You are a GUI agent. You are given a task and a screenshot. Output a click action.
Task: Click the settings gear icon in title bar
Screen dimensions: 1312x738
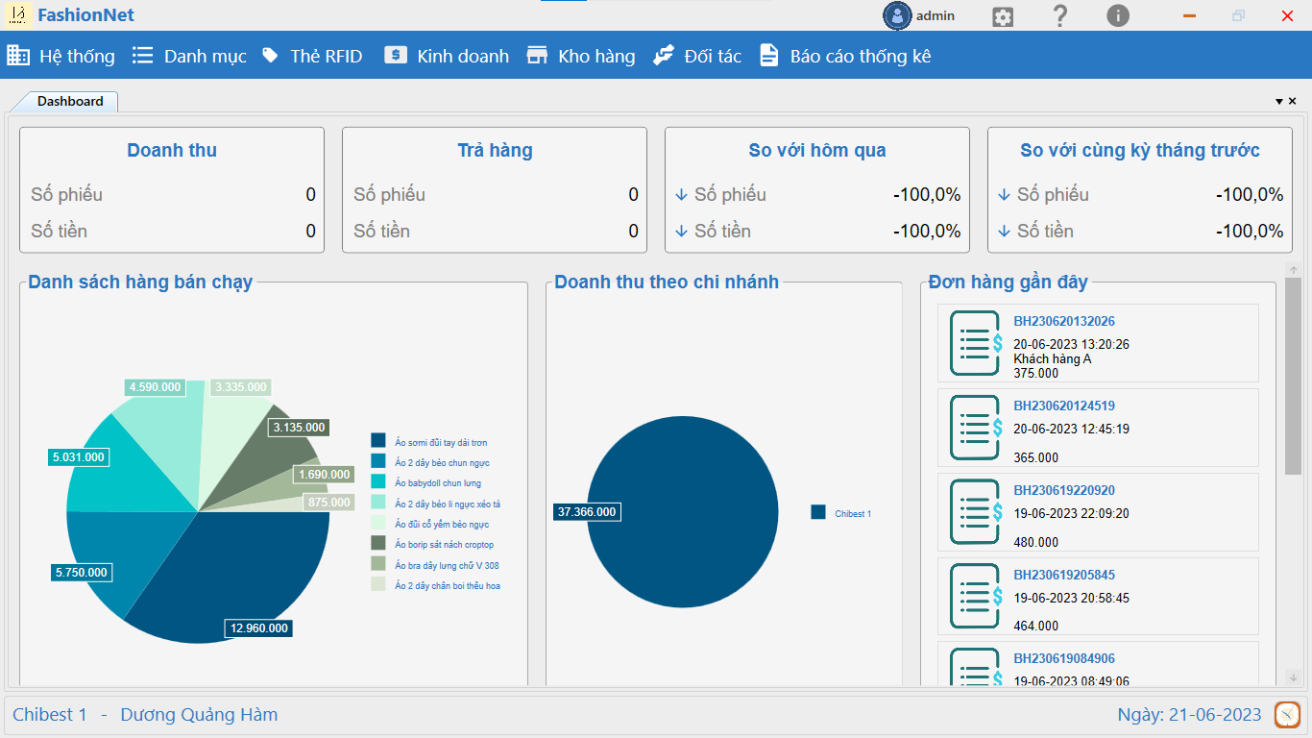point(1003,16)
